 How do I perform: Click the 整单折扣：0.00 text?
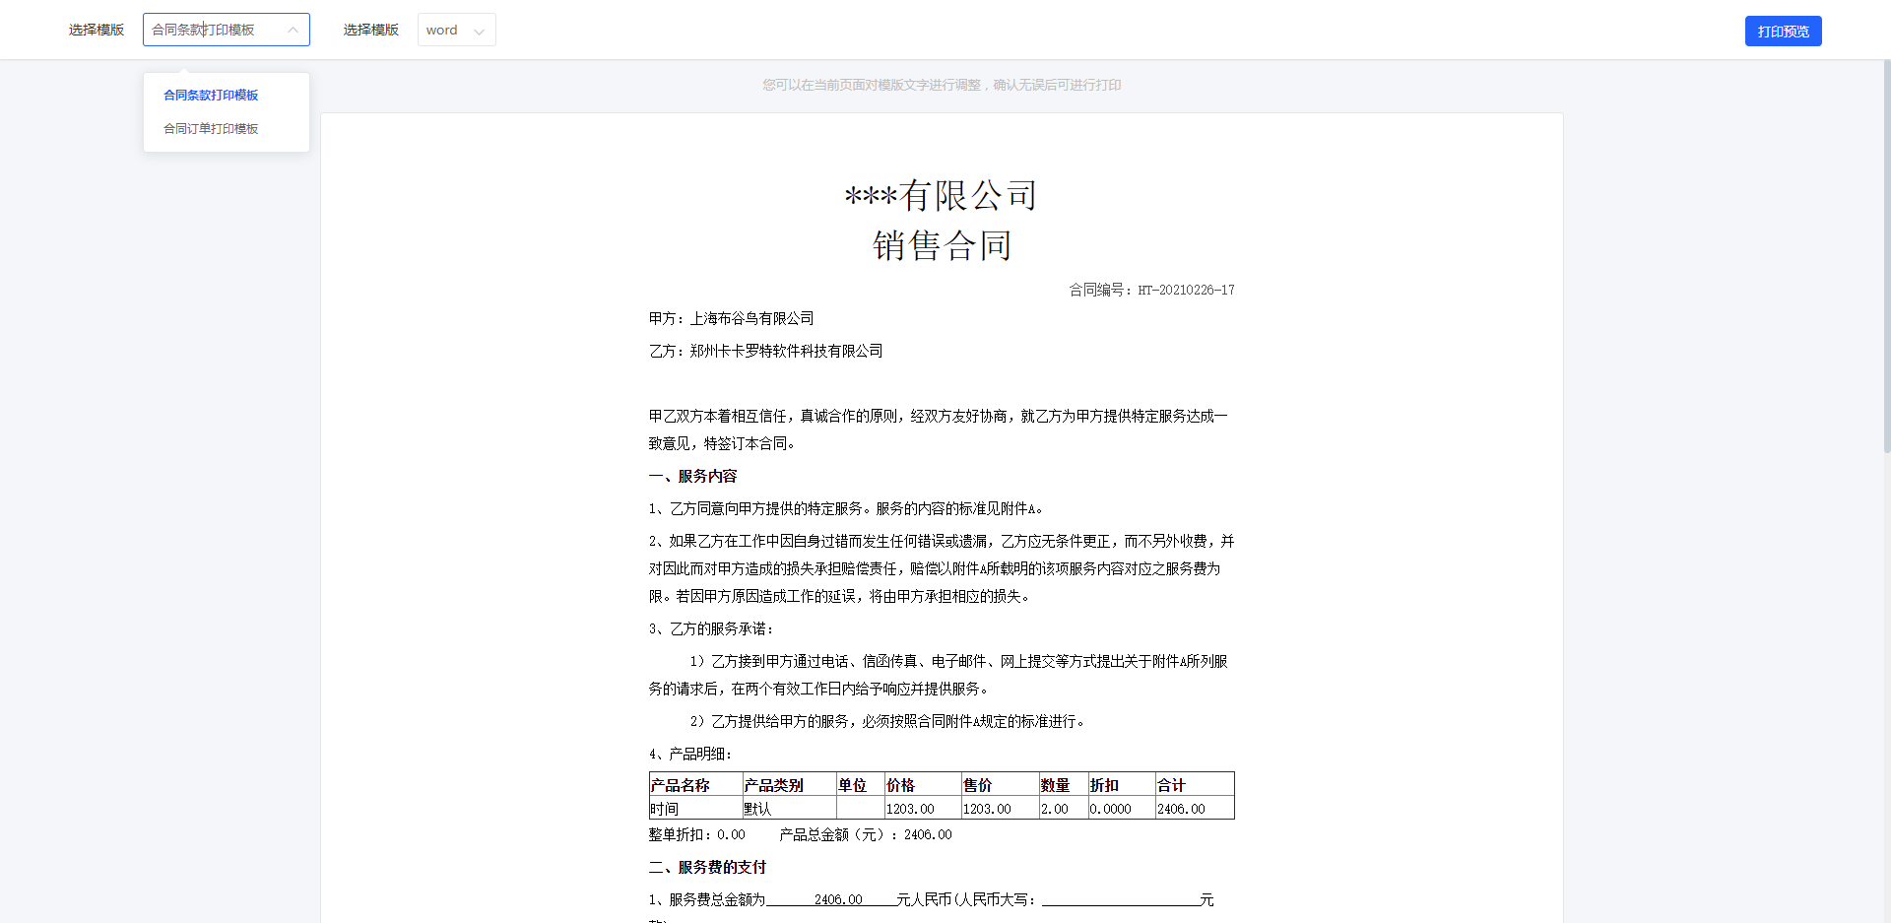point(696,834)
